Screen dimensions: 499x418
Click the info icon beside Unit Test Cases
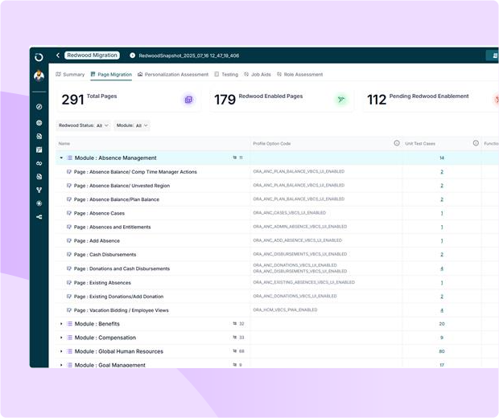coord(476,143)
